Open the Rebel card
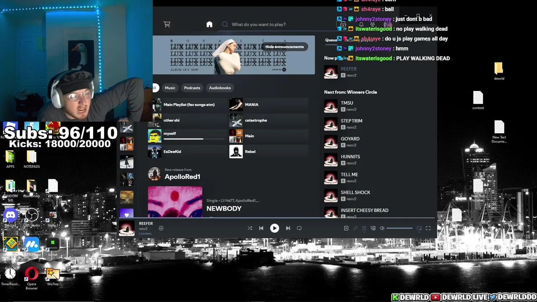537x302 pixels. pos(268,151)
